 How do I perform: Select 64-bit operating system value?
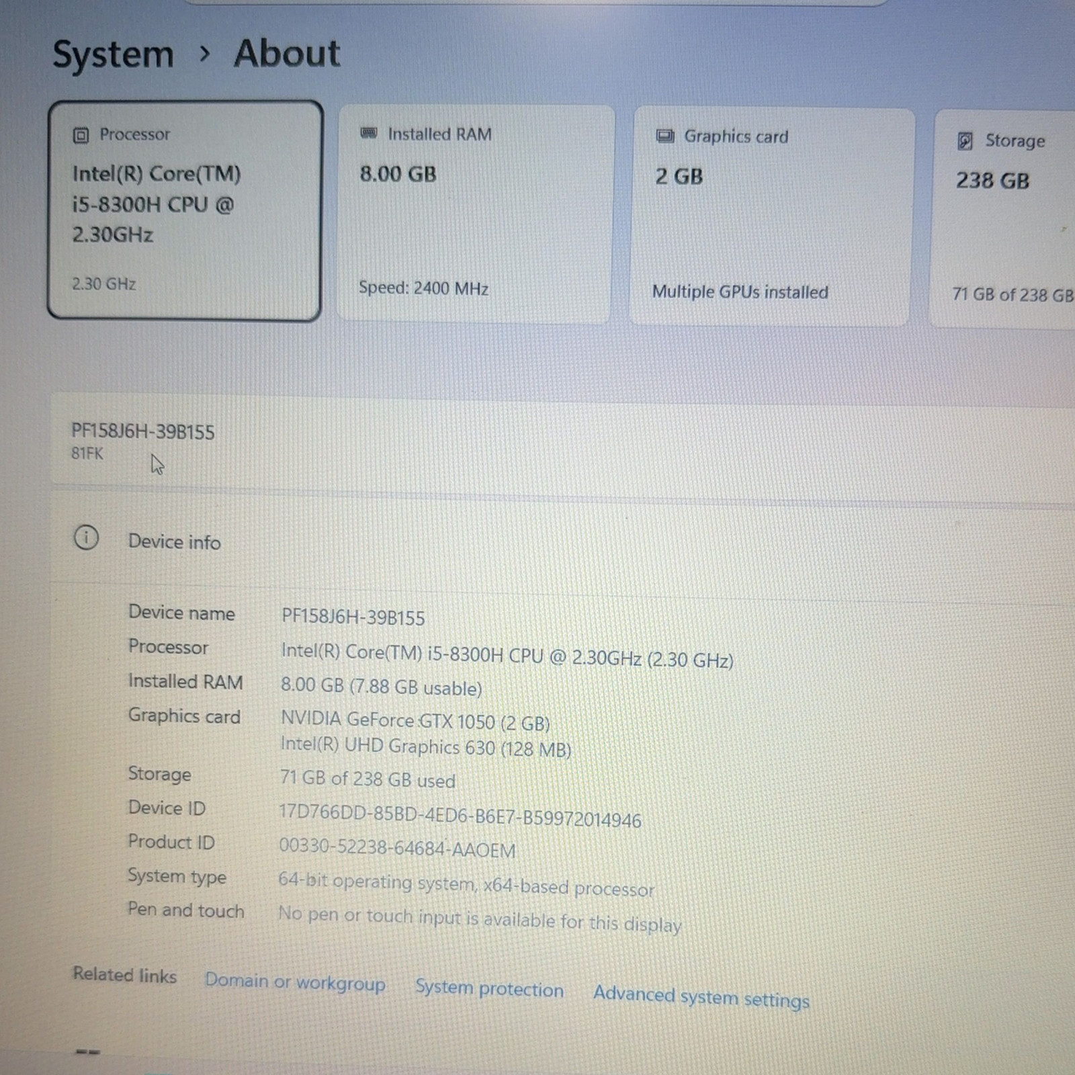coord(466,884)
